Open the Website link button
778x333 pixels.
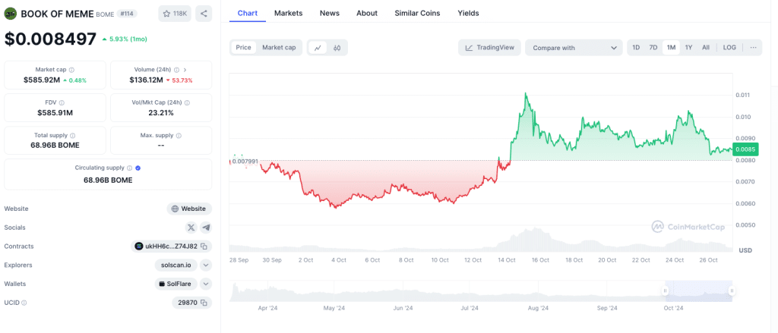(x=189, y=209)
